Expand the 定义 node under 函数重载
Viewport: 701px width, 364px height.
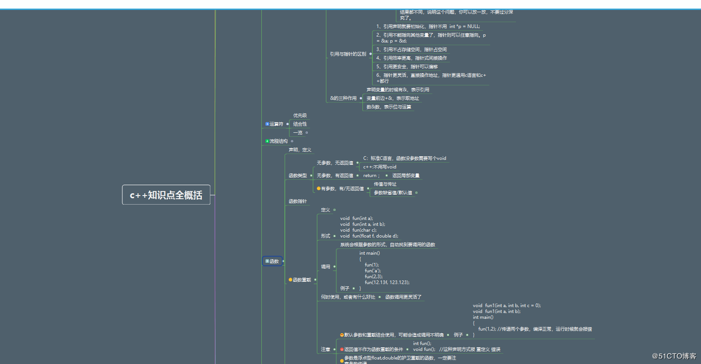tap(334, 210)
